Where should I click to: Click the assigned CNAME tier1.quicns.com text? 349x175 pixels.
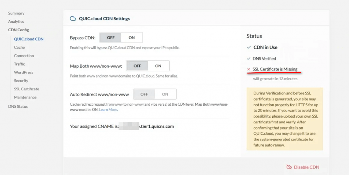(156, 126)
